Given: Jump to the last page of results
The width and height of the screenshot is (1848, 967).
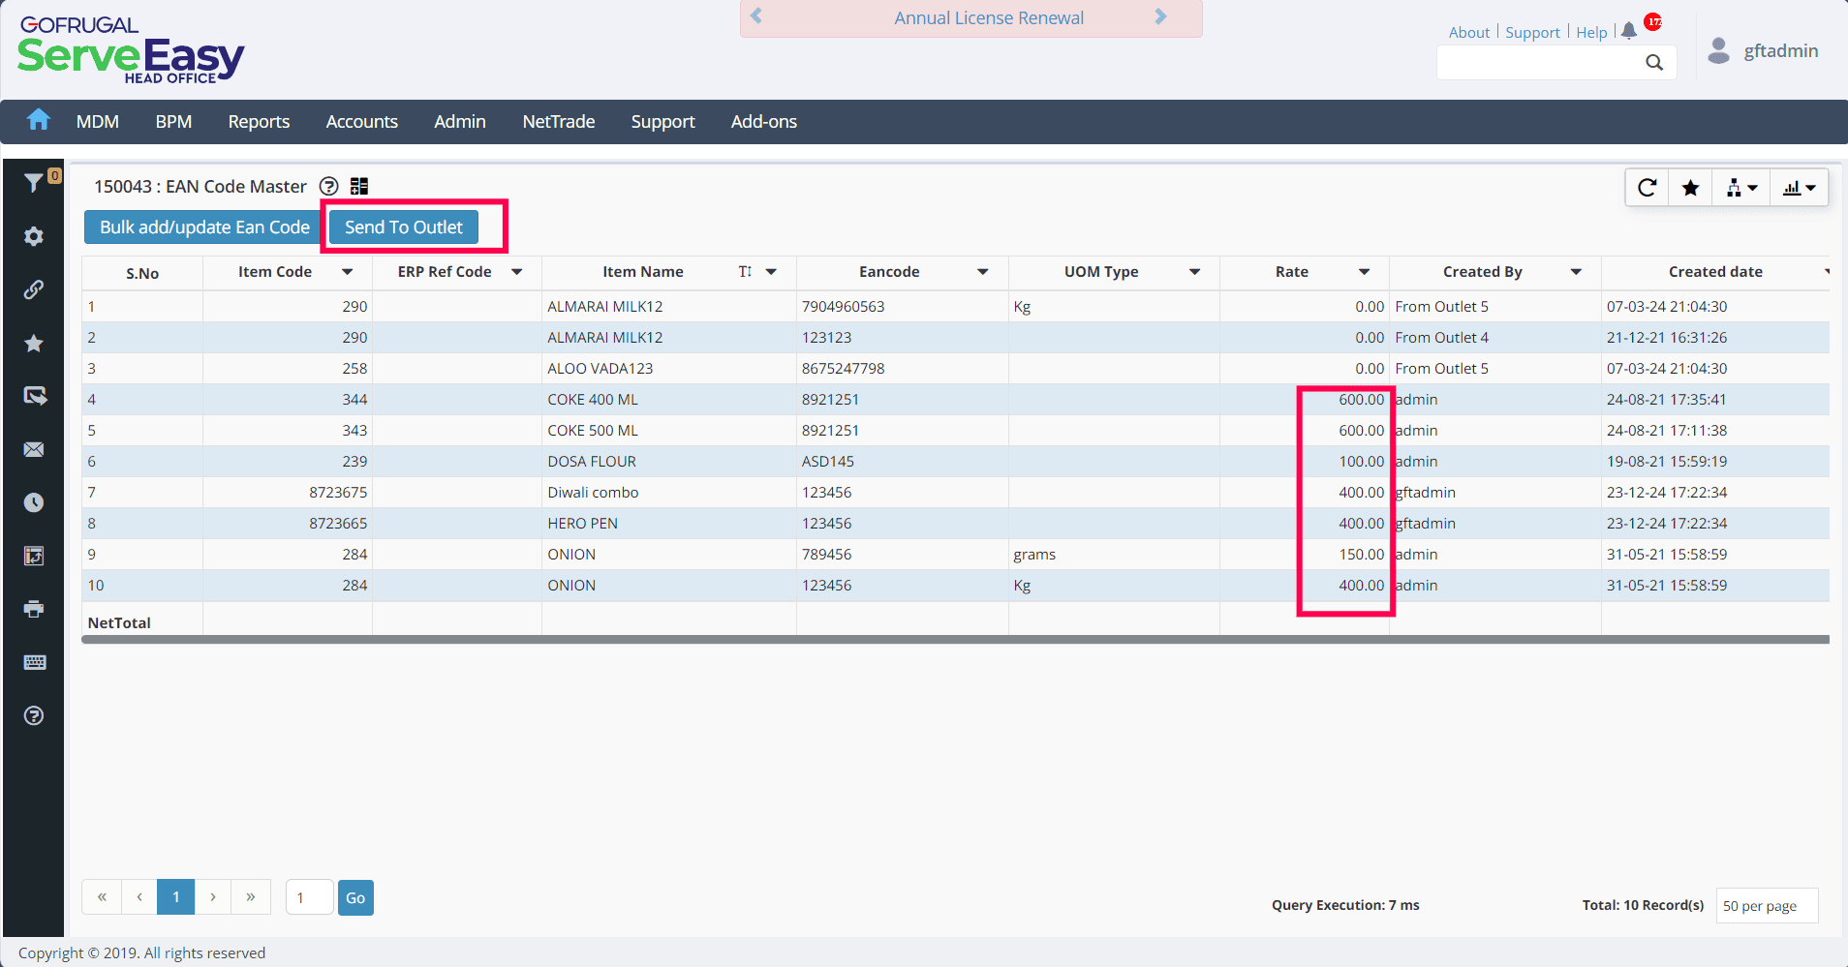Looking at the screenshot, I should coord(251,897).
